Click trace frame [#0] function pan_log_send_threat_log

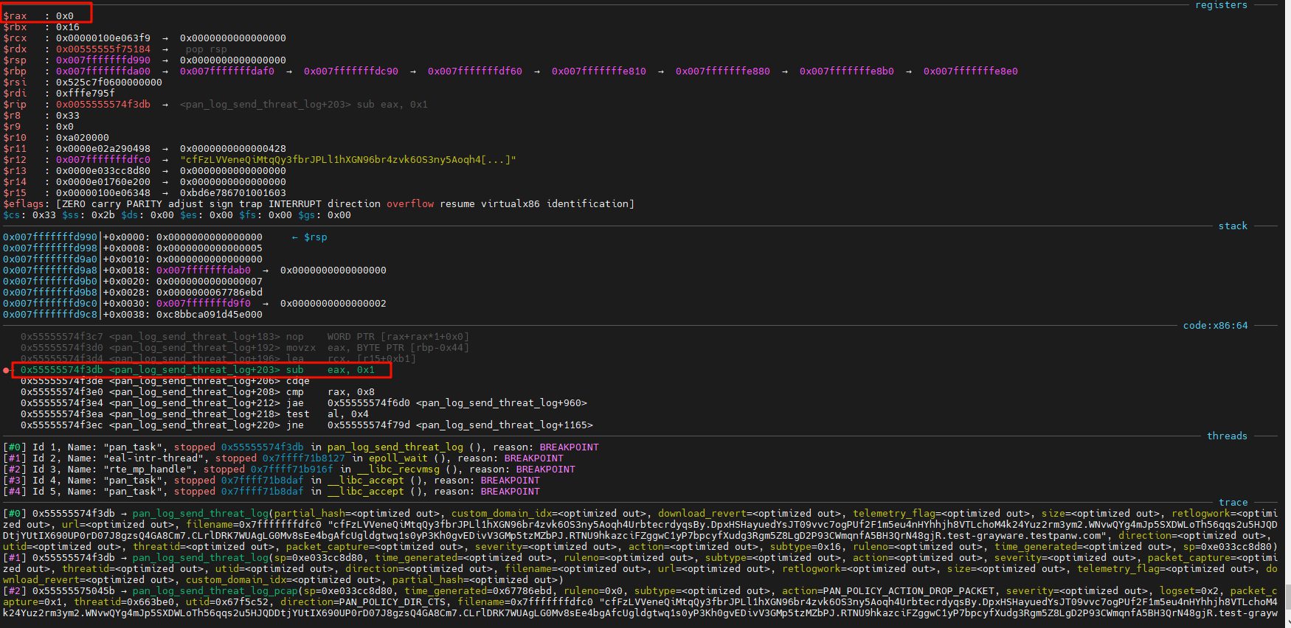(201, 513)
